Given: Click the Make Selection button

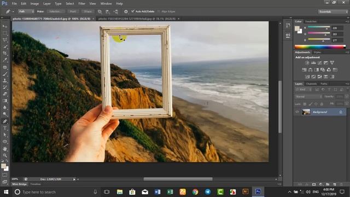Looking at the screenshot, I should (56, 11).
